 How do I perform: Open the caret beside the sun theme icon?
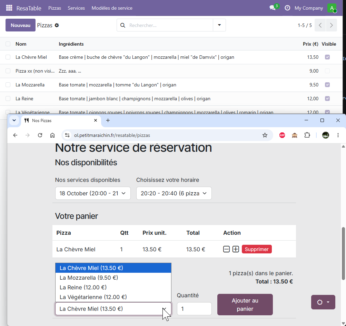(x=328, y=302)
